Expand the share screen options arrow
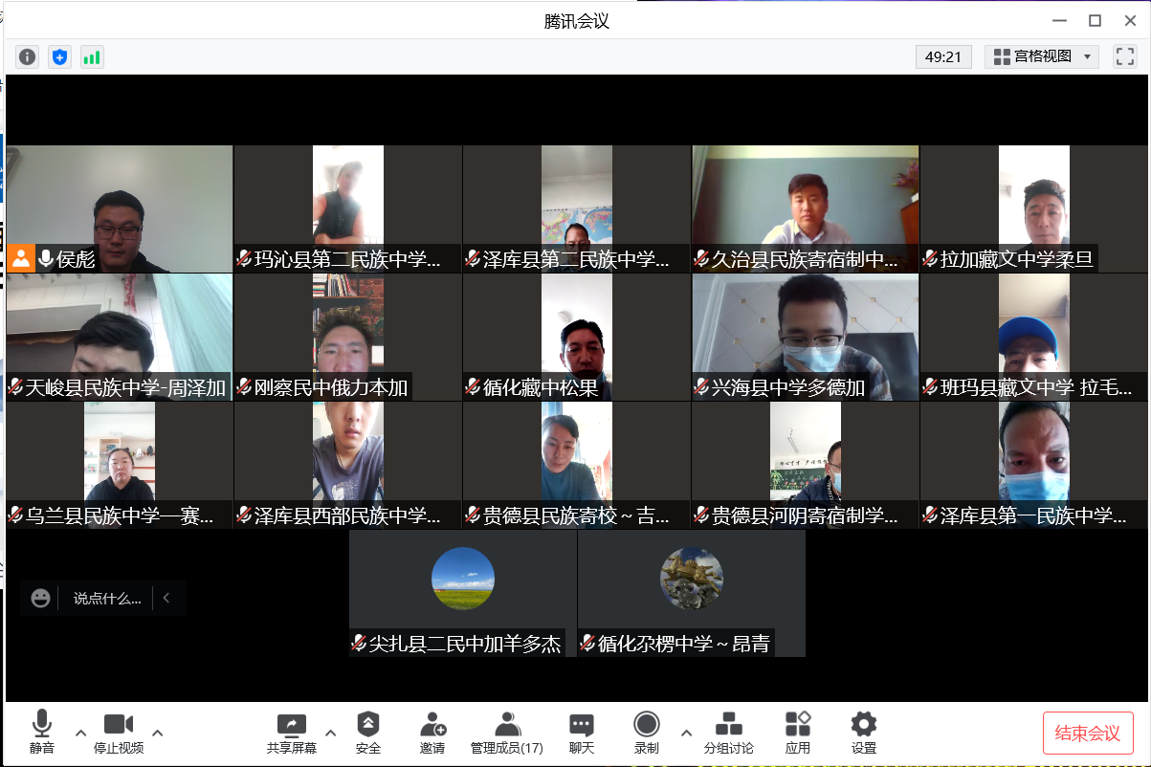This screenshot has width=1151, height=767. pyautogui.click(x=331, y=734)
